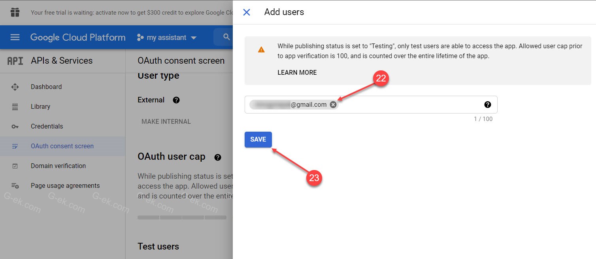
Task: Select APIs & Services in the header
Action: (62, 60)
